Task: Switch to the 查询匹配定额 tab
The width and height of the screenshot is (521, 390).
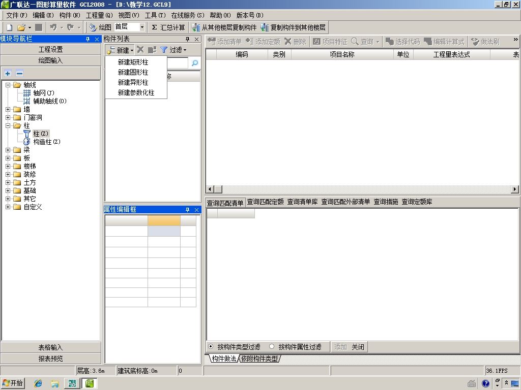Action: click(x=265, y=202)
